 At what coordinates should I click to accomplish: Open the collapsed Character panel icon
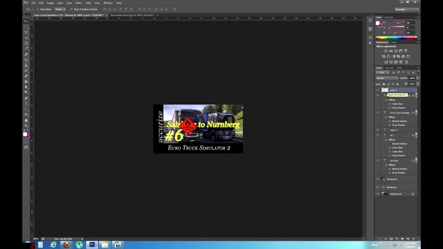370,37
